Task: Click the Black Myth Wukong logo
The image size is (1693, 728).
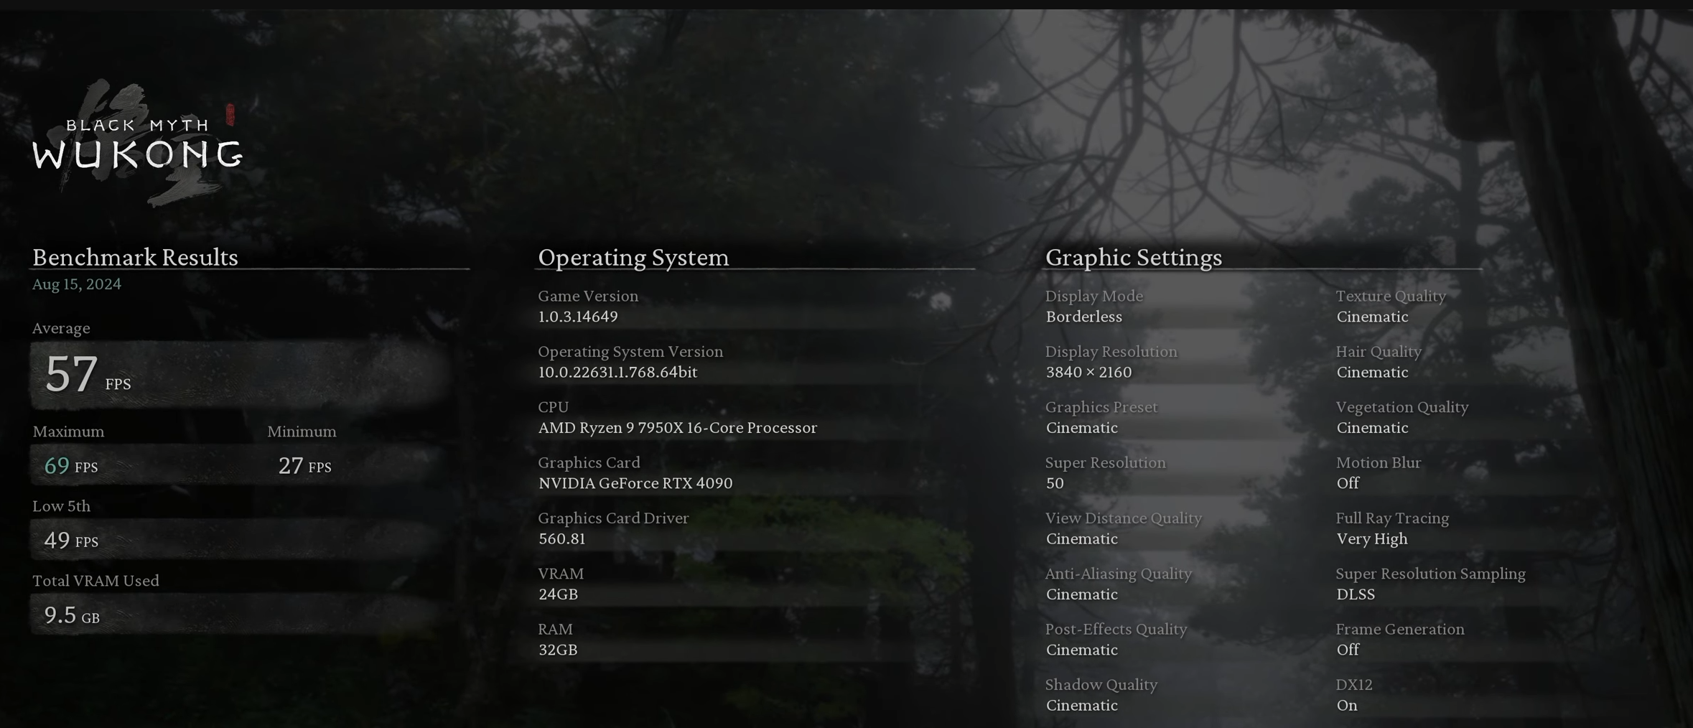Action: tap(137, 143)
